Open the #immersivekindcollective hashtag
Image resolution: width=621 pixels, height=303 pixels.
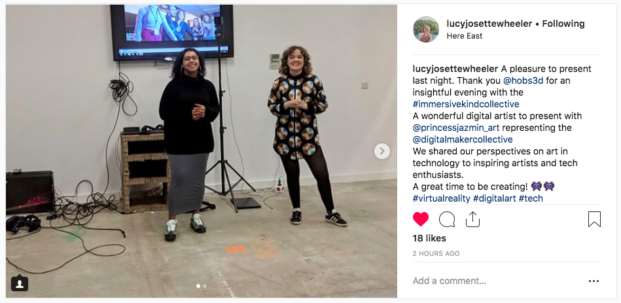coord(466,104)
